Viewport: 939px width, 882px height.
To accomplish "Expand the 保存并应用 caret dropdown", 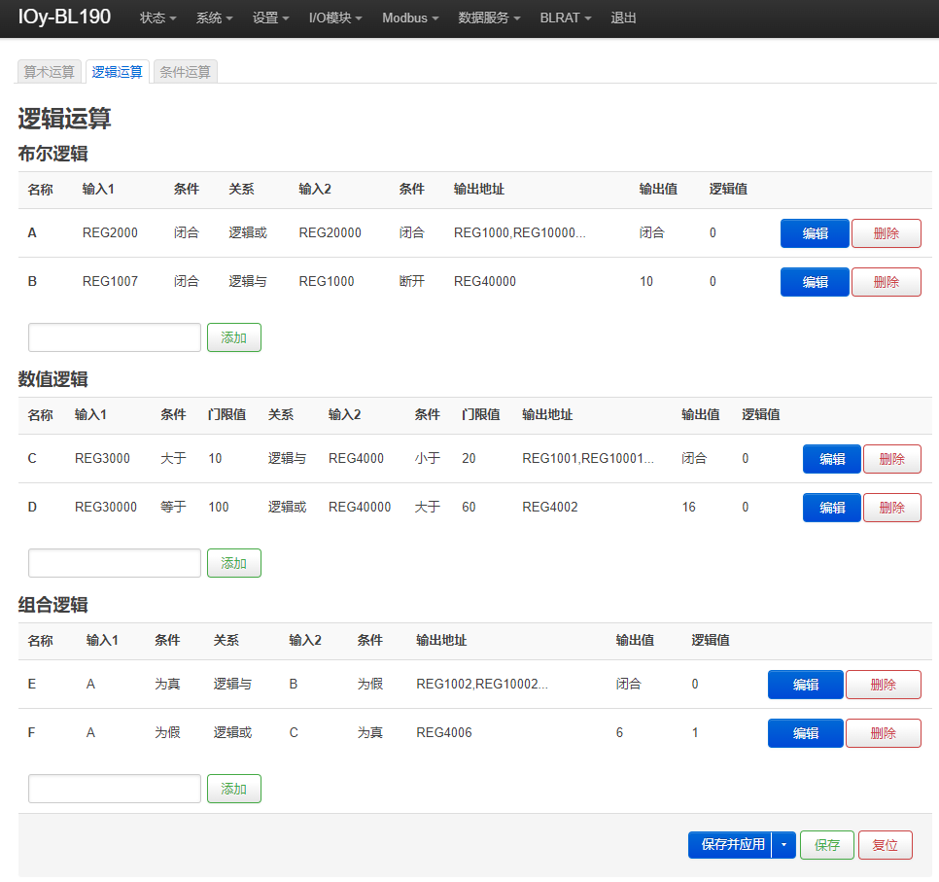I will pos(783,845).
